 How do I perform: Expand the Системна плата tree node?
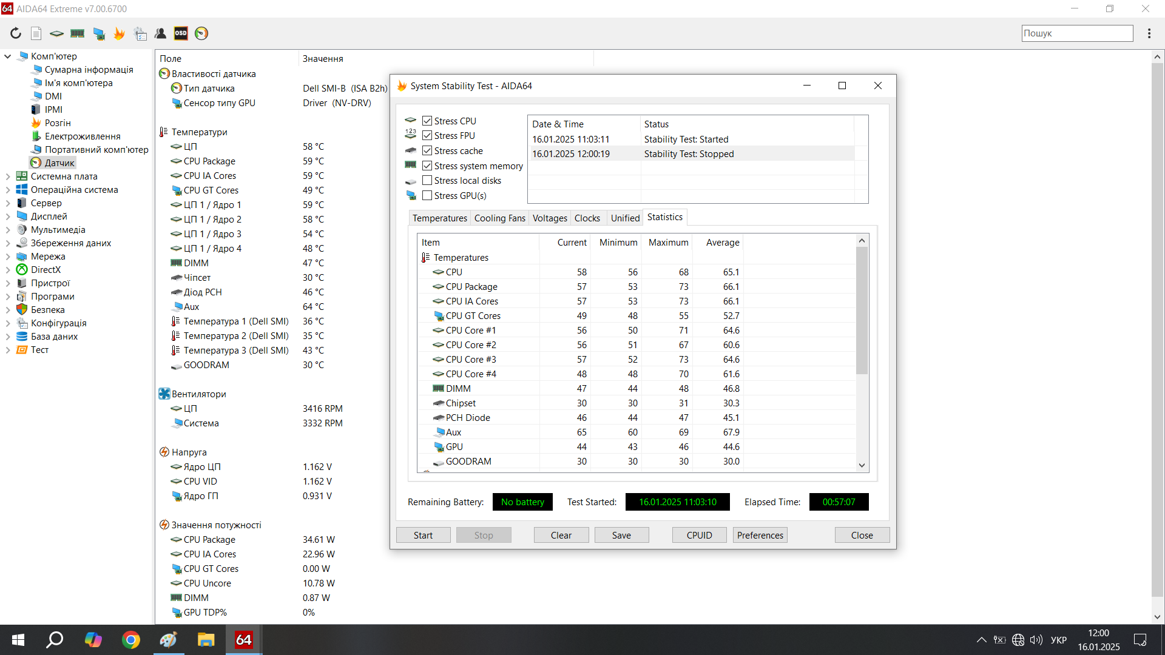8,176
